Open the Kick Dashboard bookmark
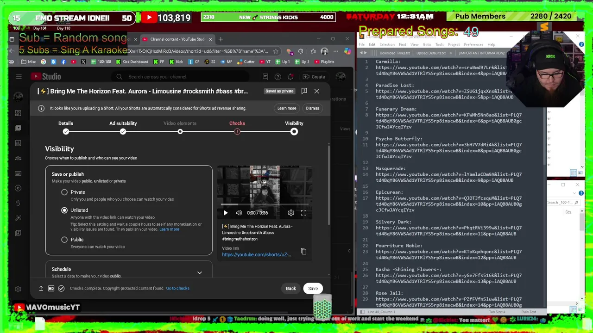 132,62
